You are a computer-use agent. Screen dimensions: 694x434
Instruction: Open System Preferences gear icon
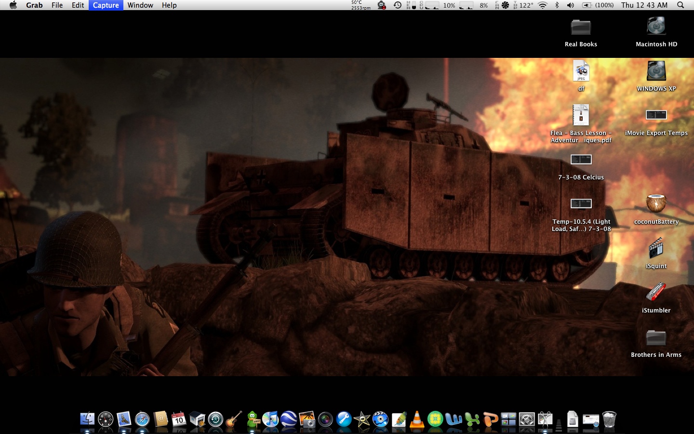[527, 420]
